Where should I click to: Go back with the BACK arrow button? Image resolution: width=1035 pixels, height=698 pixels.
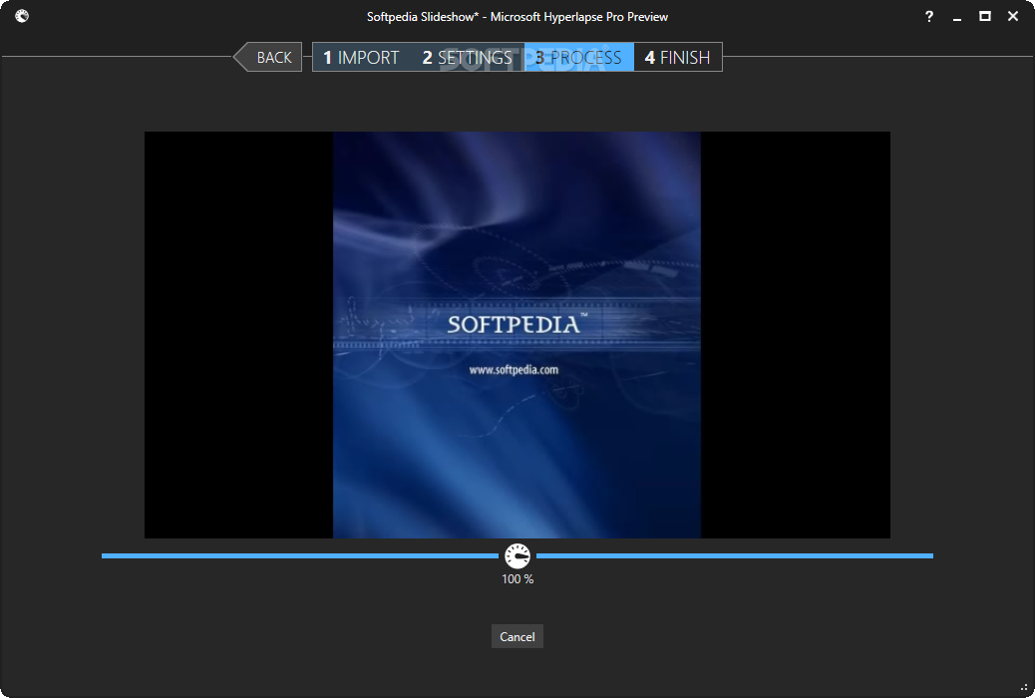point(268,58)
